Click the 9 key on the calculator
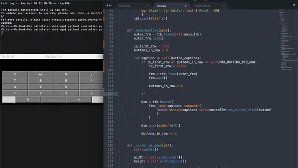298x168 pixels. point(66,81)
